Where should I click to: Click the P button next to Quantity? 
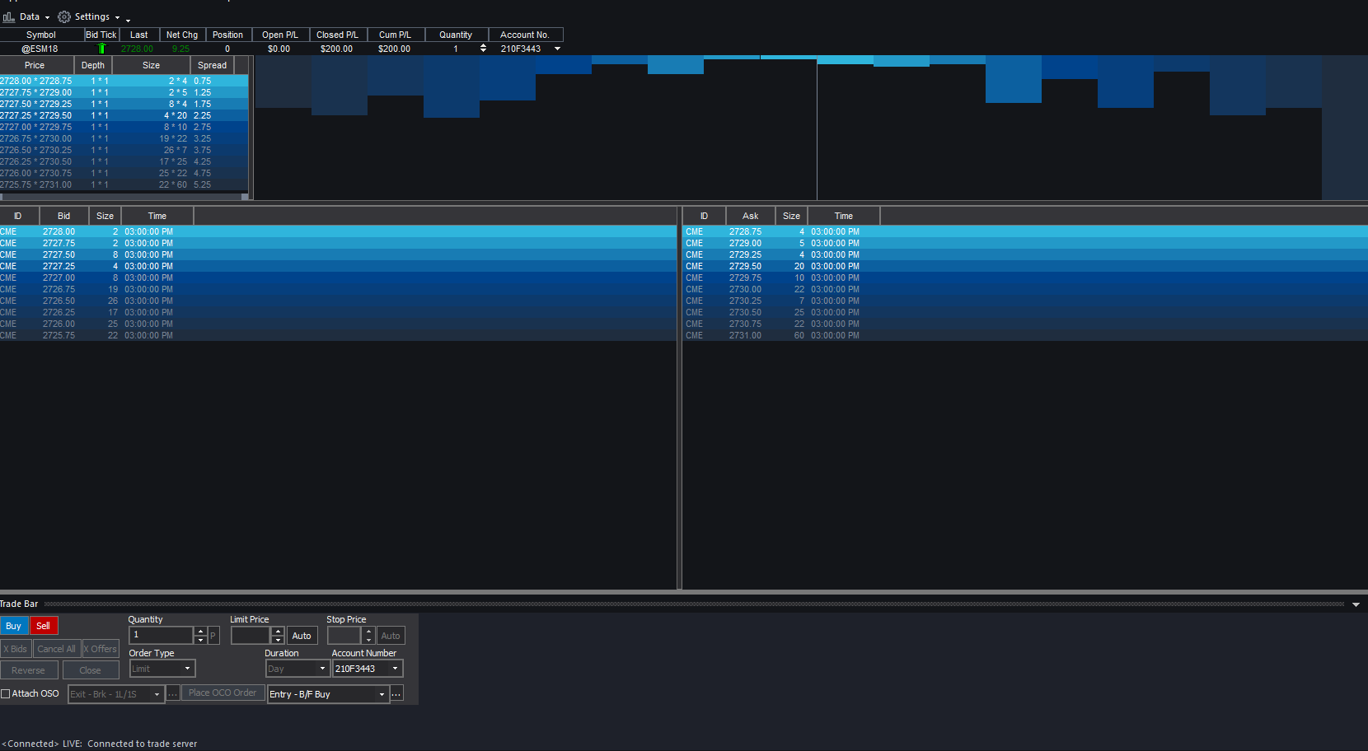[213, 635]
